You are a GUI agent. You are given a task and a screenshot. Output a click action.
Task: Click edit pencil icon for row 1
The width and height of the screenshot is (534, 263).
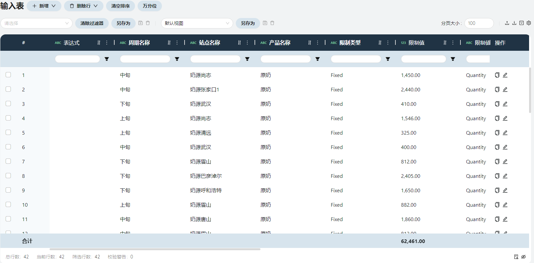(505, 75)
